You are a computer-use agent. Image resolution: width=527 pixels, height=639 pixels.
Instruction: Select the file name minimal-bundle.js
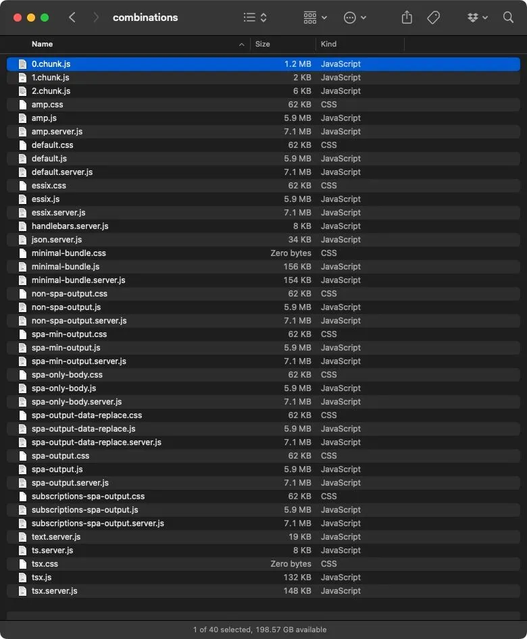[66, 267]
